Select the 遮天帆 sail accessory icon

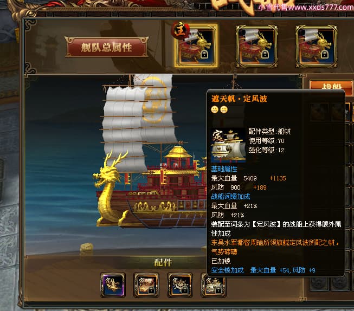click(214, 286)
